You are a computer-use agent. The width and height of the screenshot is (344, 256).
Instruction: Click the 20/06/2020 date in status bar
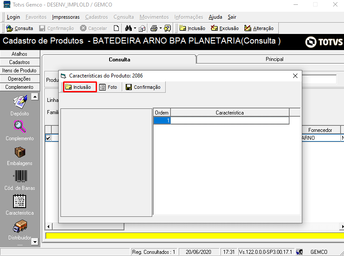tap(198, 252)
